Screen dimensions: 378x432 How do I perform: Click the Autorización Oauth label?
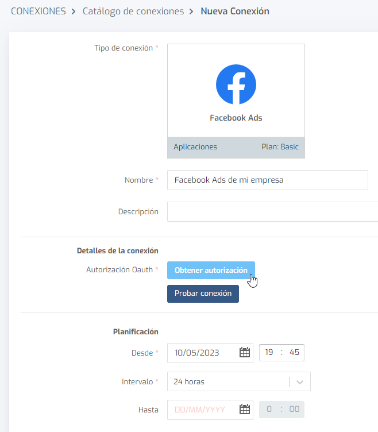pos(119,270)
